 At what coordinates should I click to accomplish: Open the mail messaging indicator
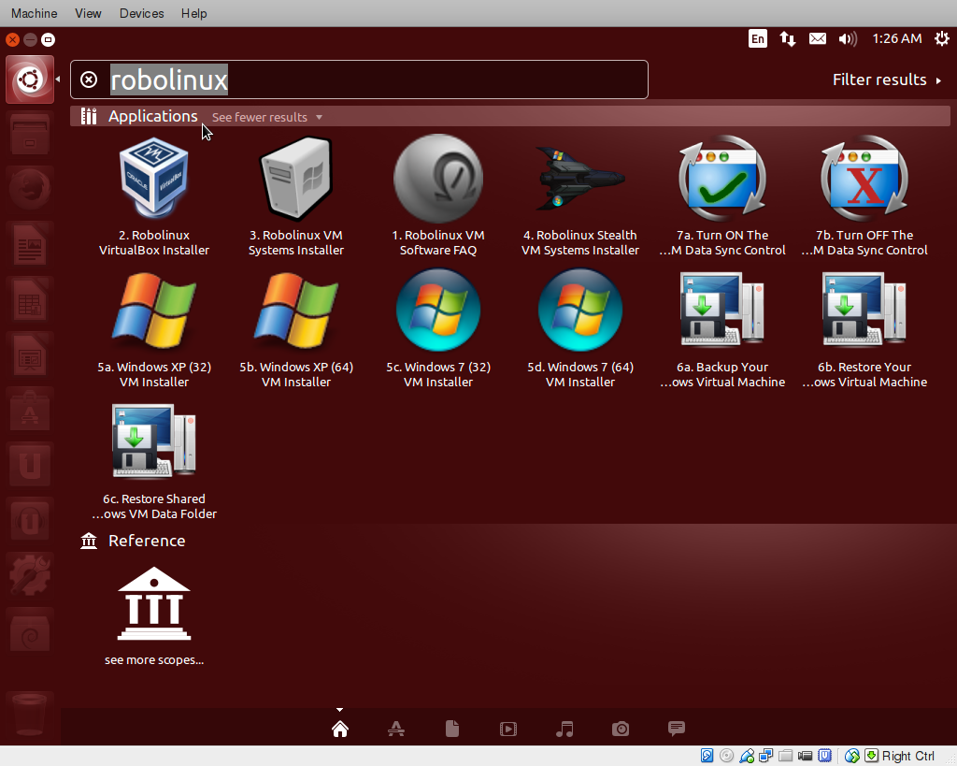817,39
